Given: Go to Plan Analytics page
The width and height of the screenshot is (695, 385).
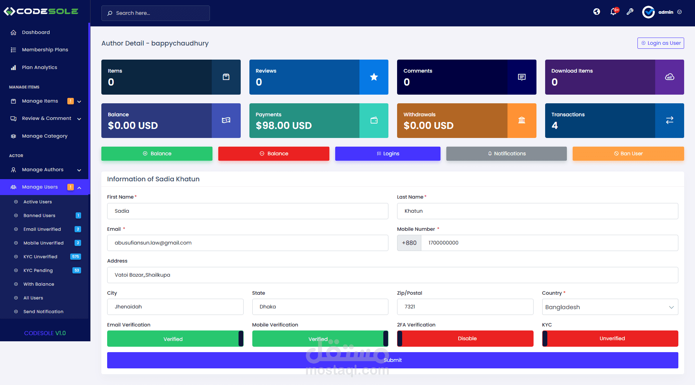Looking at the screenshot, I should [39, 68].
